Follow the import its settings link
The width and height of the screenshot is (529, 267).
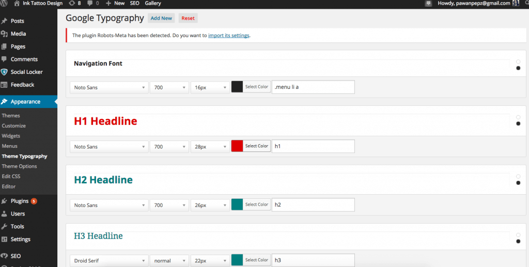click(x=229, y=36)
